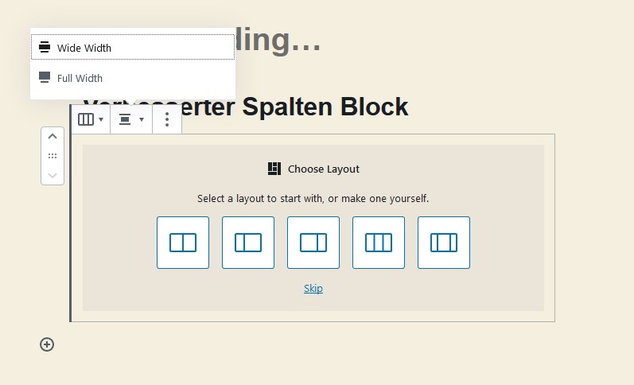
Task: Click the Skip link
Action: [313, 289]
